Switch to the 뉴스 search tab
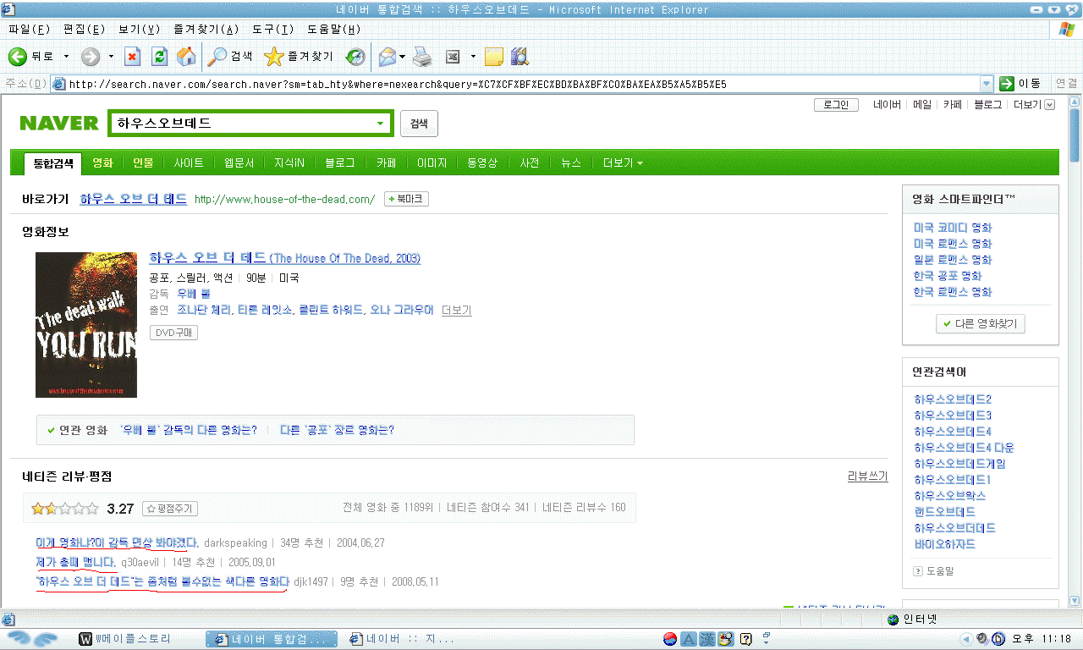Image resolution: width=1083 pixels, height=650 pixels. coord(571,163)
